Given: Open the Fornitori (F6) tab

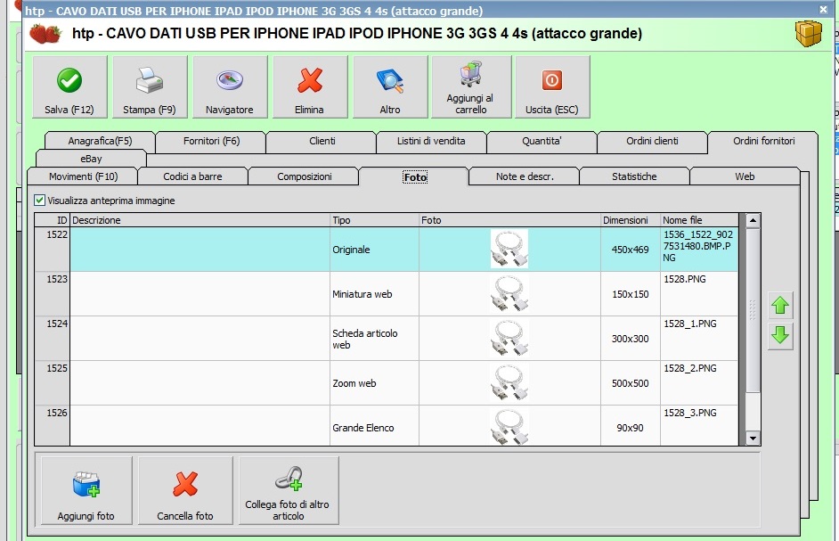Looking at the screenshot, I should click(x=211, y=141).
